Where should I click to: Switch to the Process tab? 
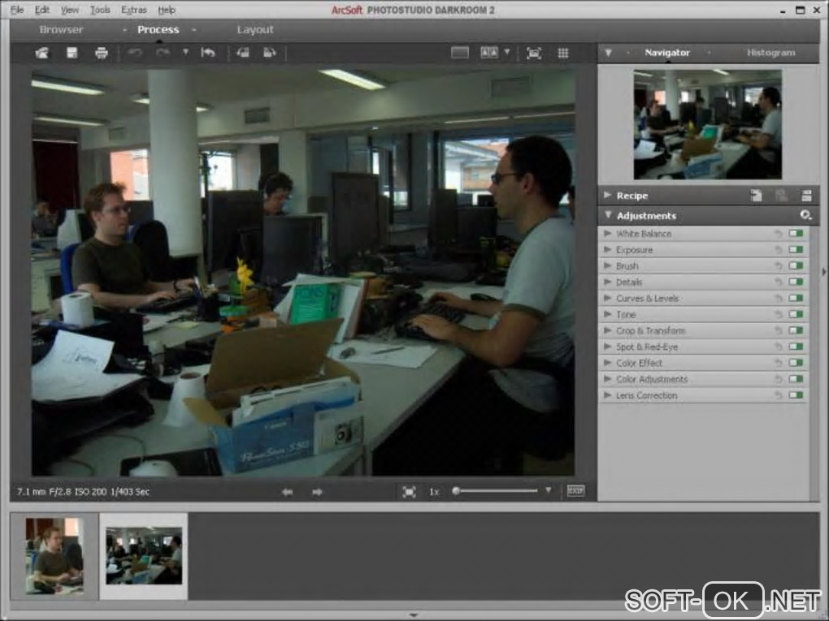(158, 30)
